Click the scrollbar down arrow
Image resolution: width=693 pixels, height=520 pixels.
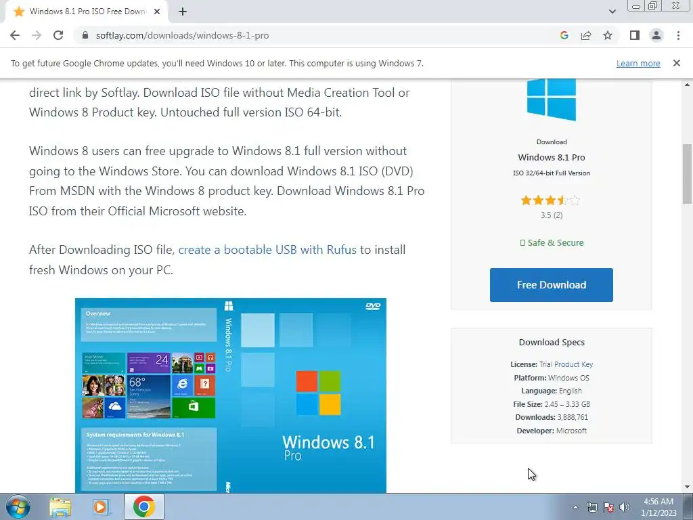(x=688, y=487)
